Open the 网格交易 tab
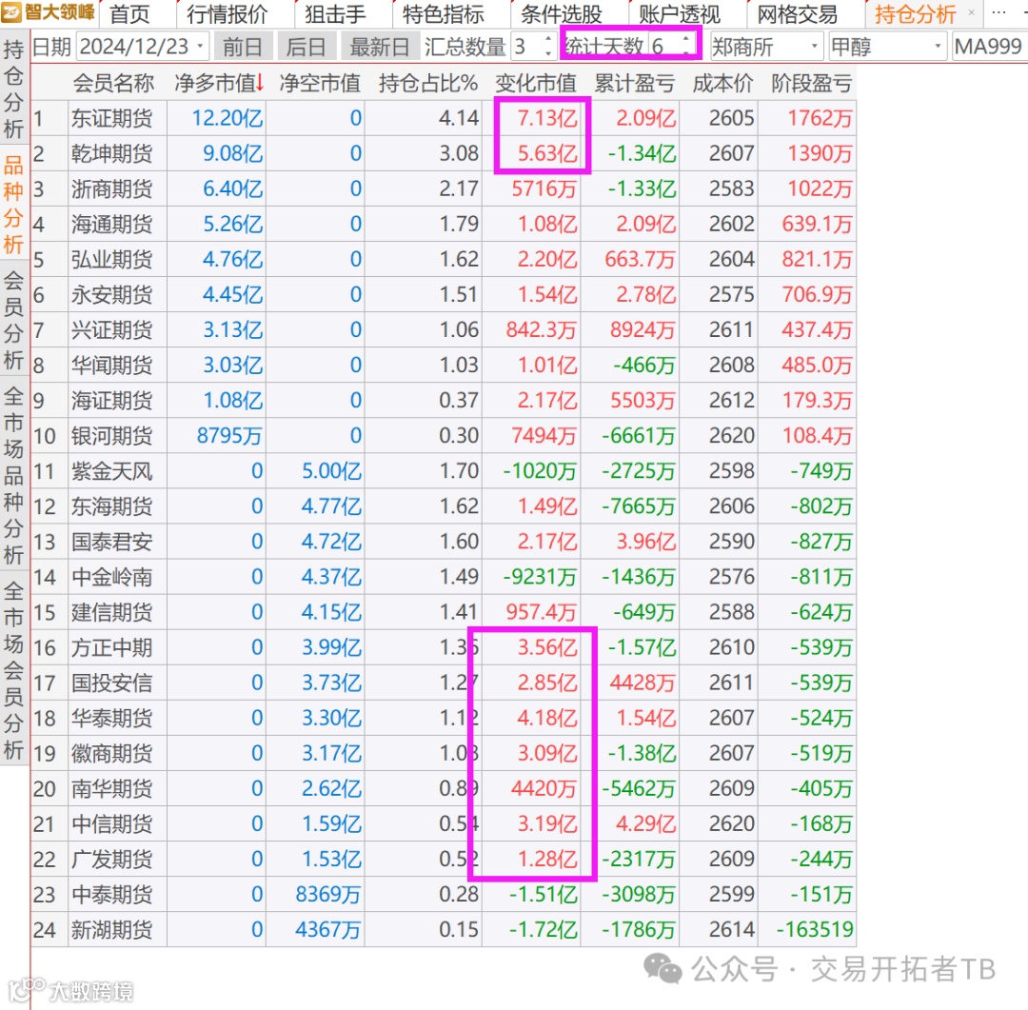Image resolution: width=1028 pixels, height=1010 pixels. [x=798, y=13]
